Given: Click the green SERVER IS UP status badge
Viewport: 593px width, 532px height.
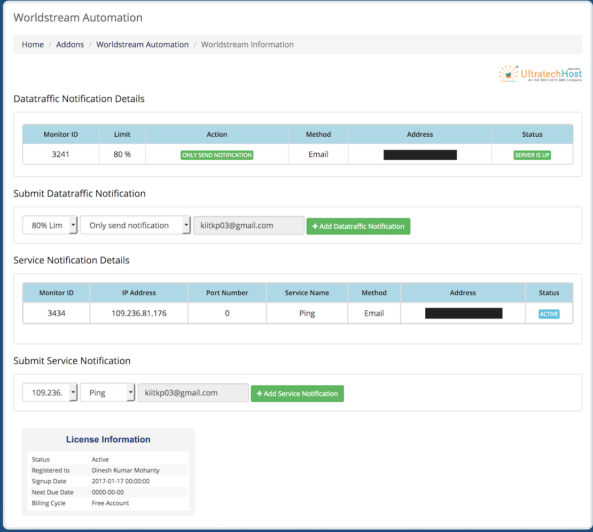Looking at the screenshot, I should tap(532, 155).
